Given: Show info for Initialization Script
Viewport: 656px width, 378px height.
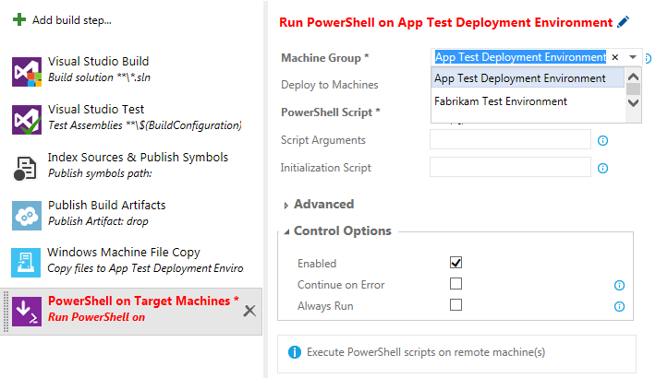Looking at the screenshot, I should [x=602, y=169].
